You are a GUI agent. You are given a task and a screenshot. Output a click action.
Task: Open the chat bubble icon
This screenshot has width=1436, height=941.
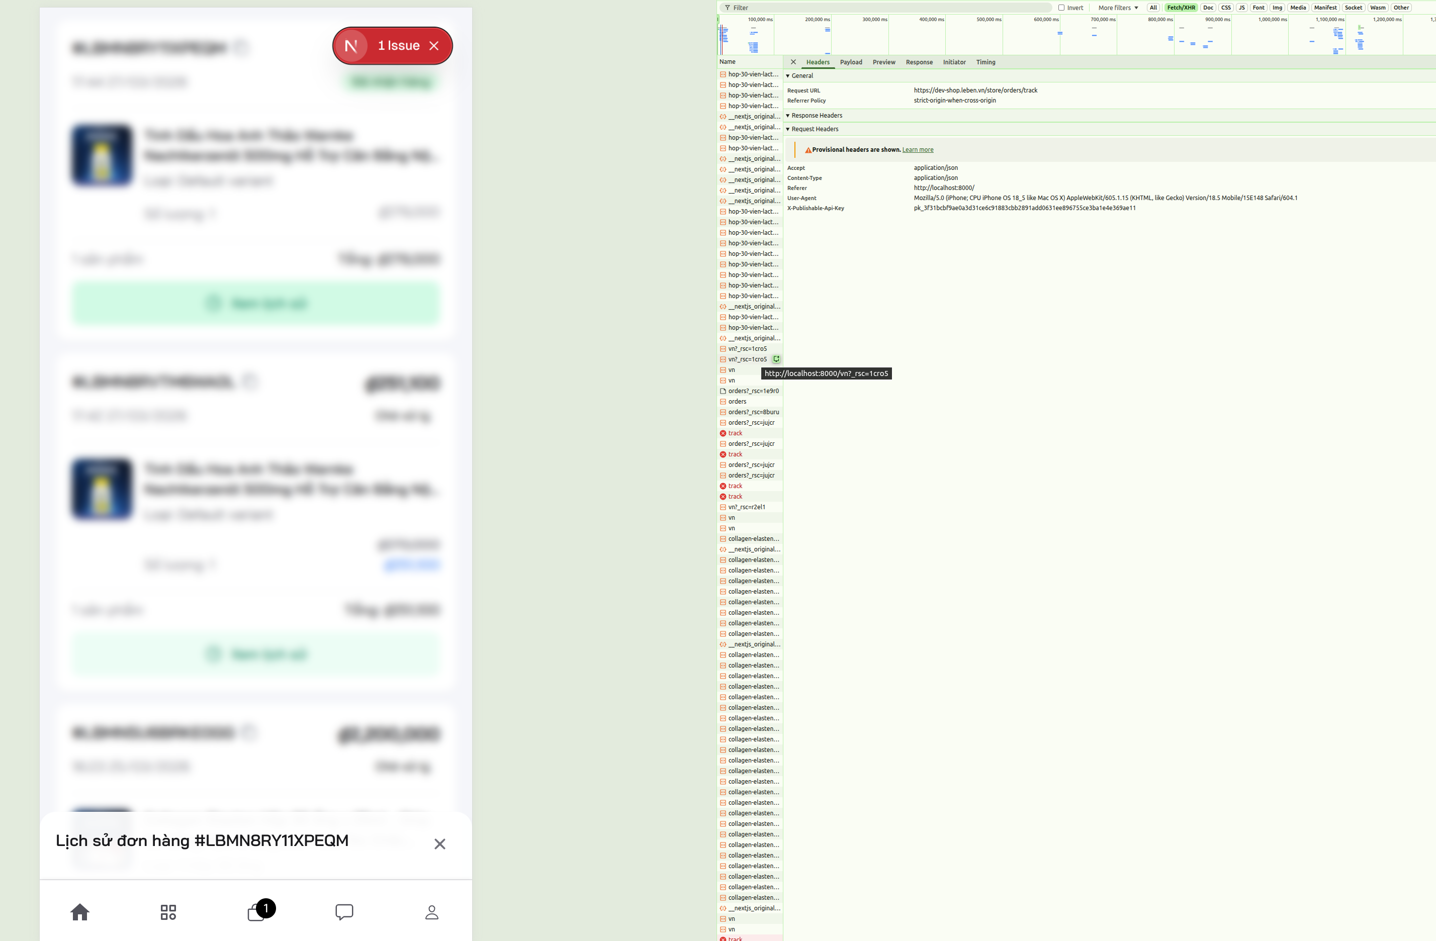344,911
